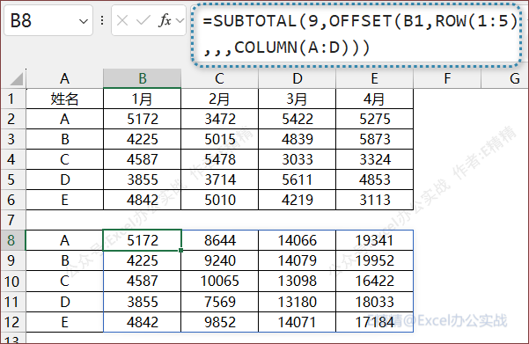529x344 pixels.
Task: Open the Insert Function fx button
Action: (x=165, y=20)
